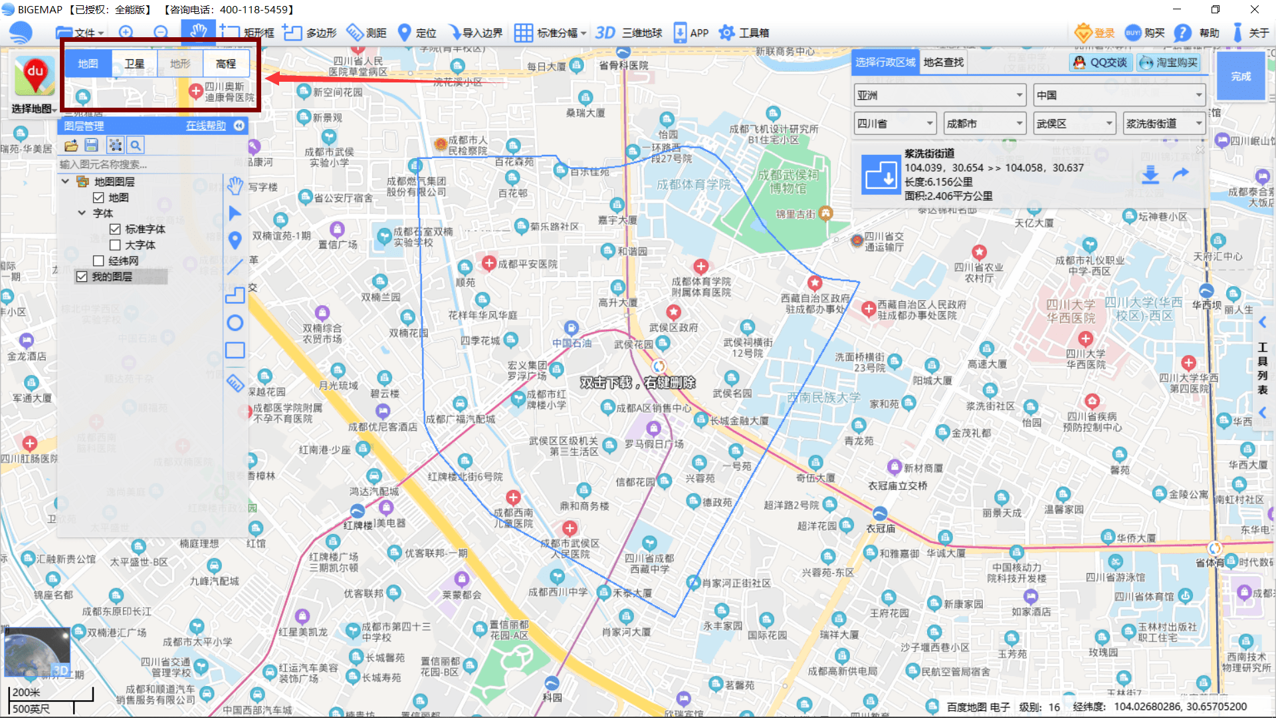
Task: Enable the 经纬网 grid checkbox
Action: tap(98, 261)
